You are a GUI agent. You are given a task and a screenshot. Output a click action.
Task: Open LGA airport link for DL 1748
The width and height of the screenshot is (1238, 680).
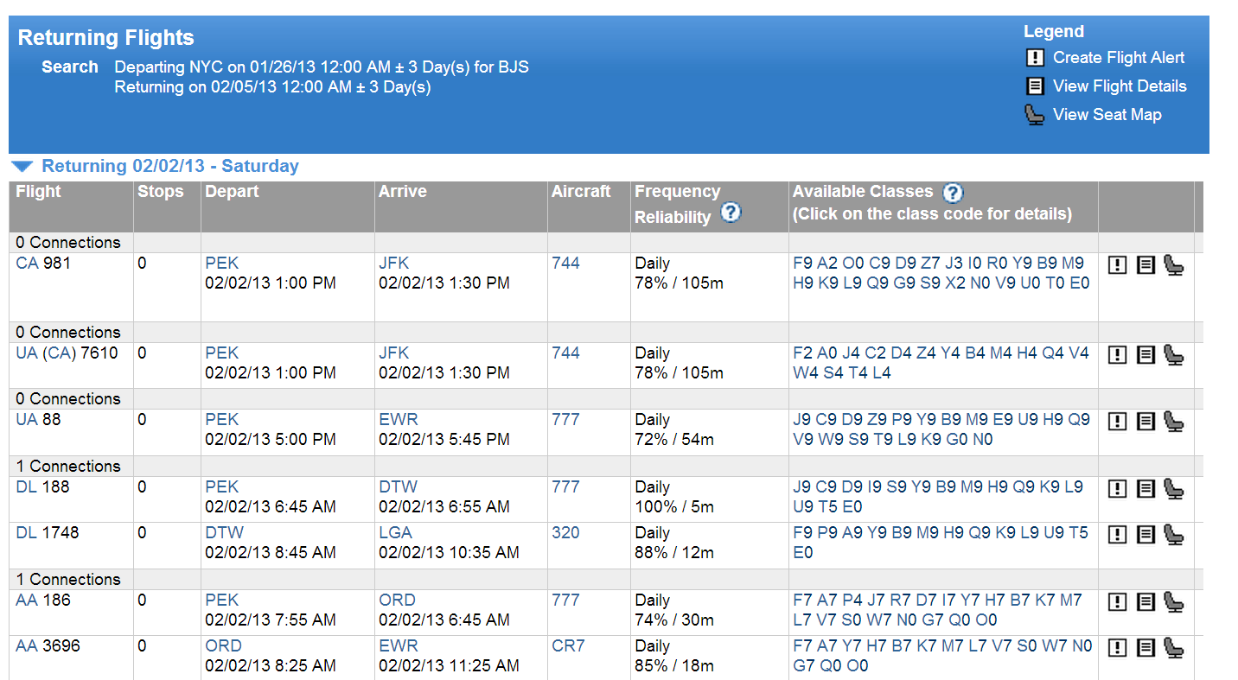pos(396,533)
